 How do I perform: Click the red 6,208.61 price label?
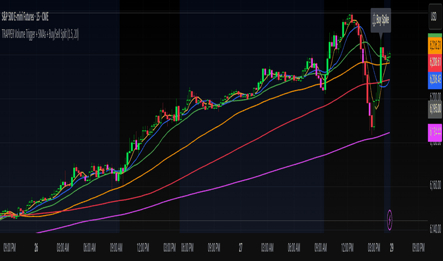click(x=435, y=62)
